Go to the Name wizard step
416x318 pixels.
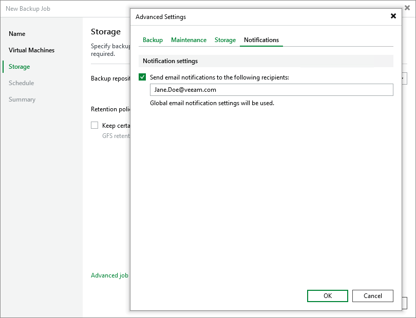(x=17, y=34)
